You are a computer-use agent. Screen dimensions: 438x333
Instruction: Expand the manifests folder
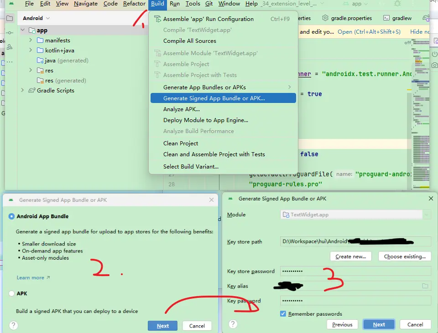click(31, 40)
